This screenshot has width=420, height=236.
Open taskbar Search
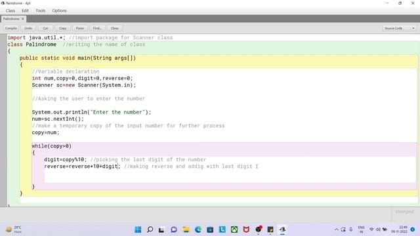pos(150,229)
